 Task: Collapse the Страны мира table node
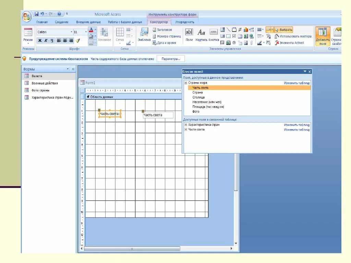186,83
